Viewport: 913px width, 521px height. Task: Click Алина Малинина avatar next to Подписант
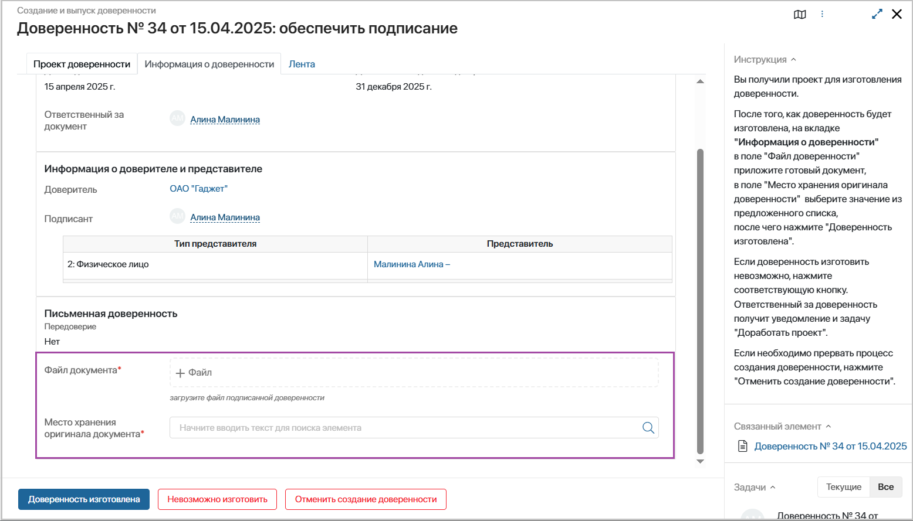pos(177,217)
